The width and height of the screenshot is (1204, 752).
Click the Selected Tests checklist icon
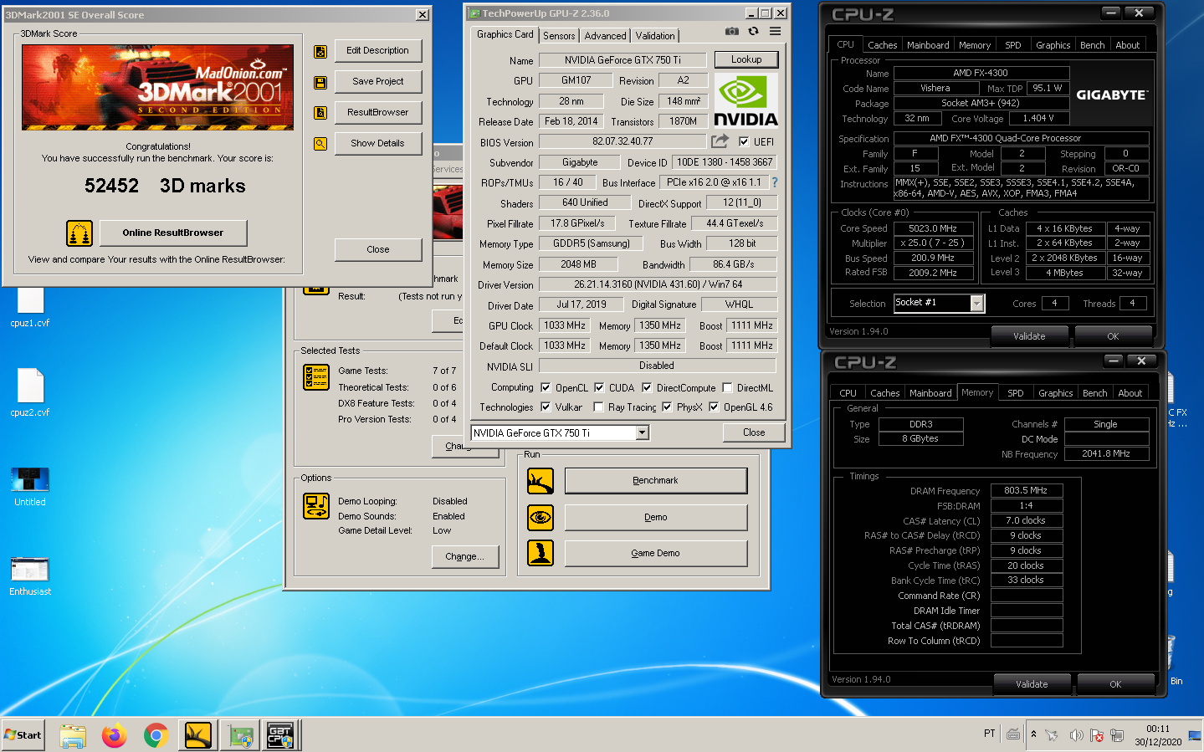click(x=316, y=377)
